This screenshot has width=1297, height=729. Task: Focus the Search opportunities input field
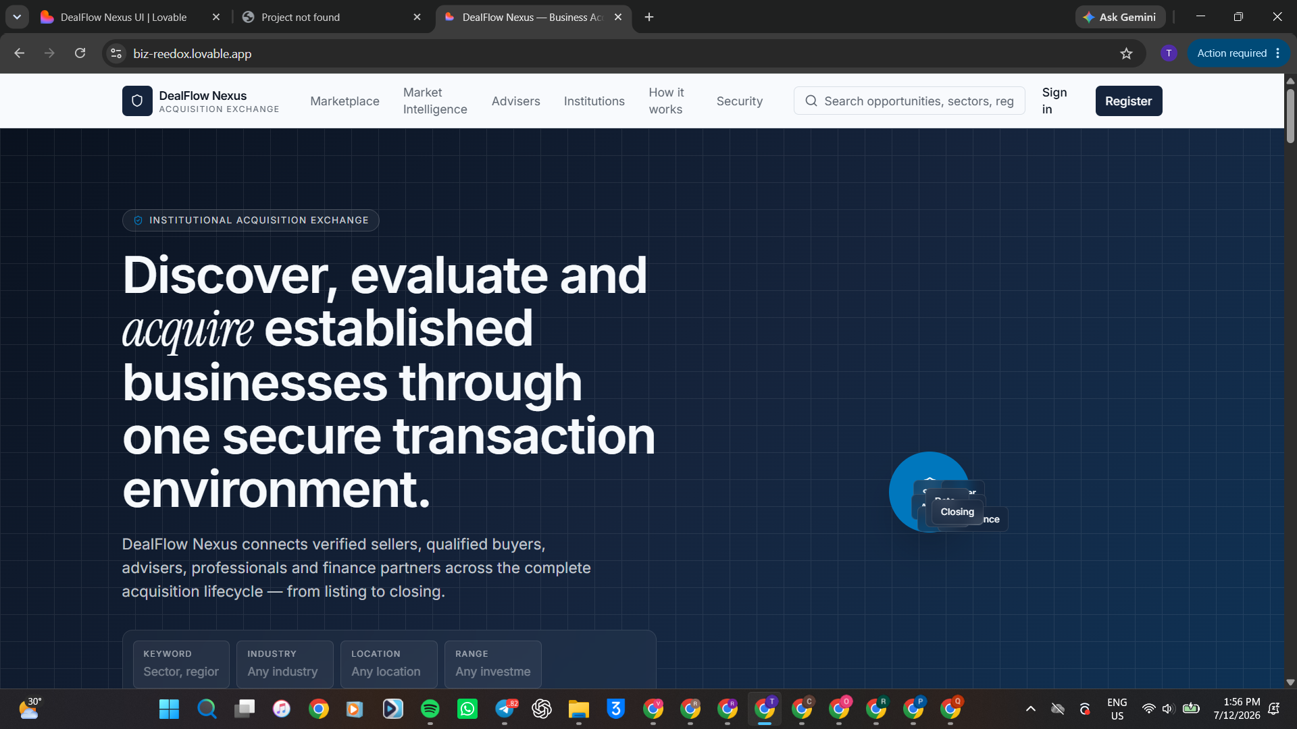coord(909,101)
